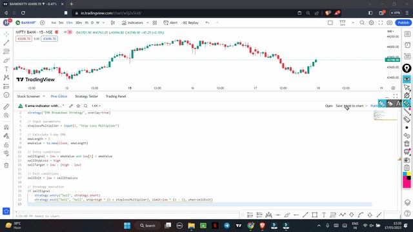Save the chart layout
The height and width of the screenshot is (232, 413).
pos(343,23)
